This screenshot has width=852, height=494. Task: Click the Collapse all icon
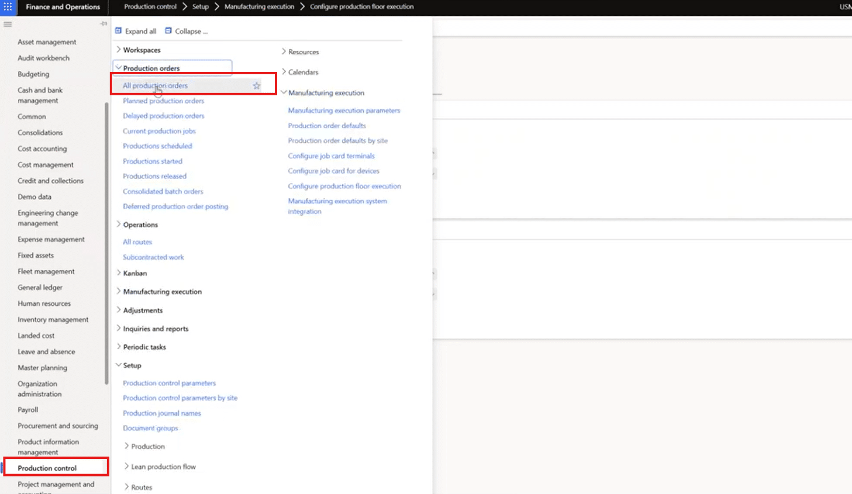(168, 31)
